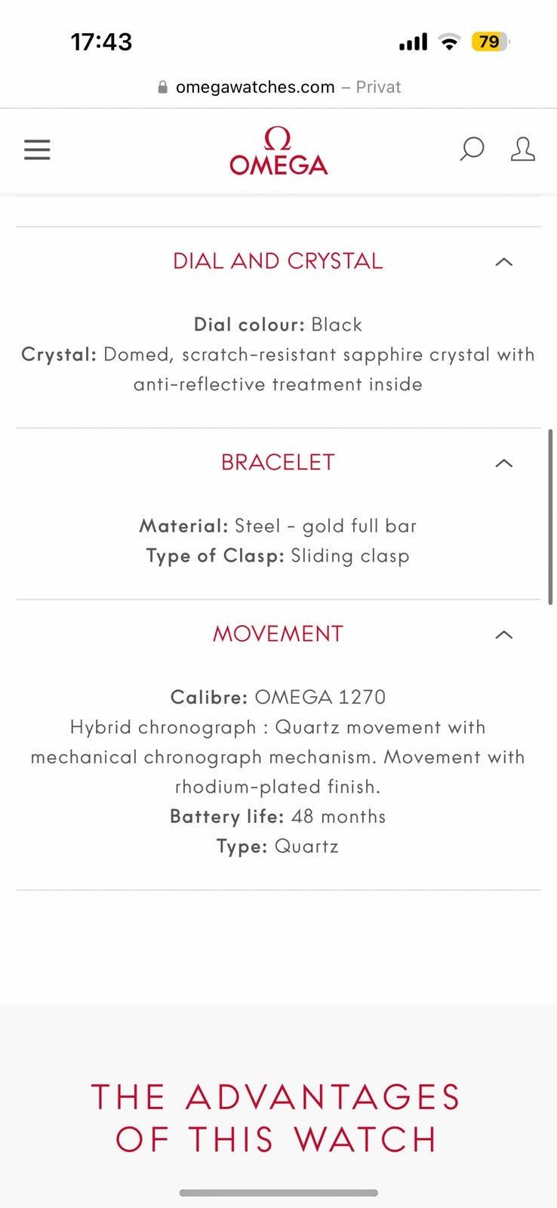This screenshot has width=557, height=1208.
Task: Tap the DIAL AND CRYSTAL heading
Action: tap(278, 261)
